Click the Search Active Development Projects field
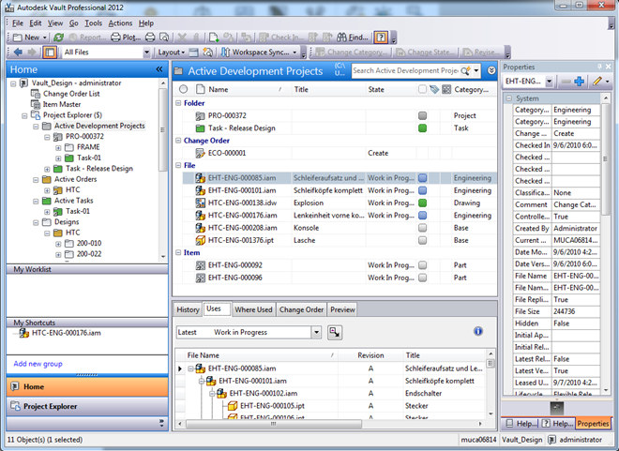This screenshot has height=451, width=619. 404,70
